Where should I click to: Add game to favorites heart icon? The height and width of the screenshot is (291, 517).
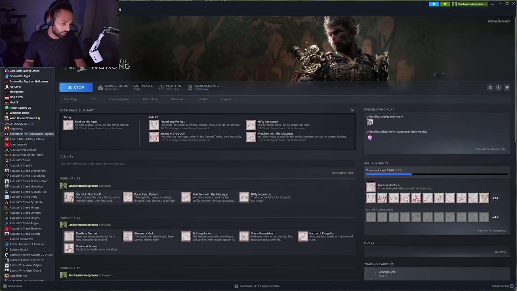pyautogui.click(x=507, y=88)
